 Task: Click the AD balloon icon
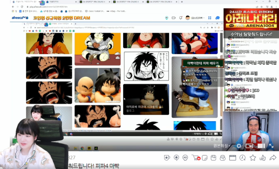click(185, 158)
